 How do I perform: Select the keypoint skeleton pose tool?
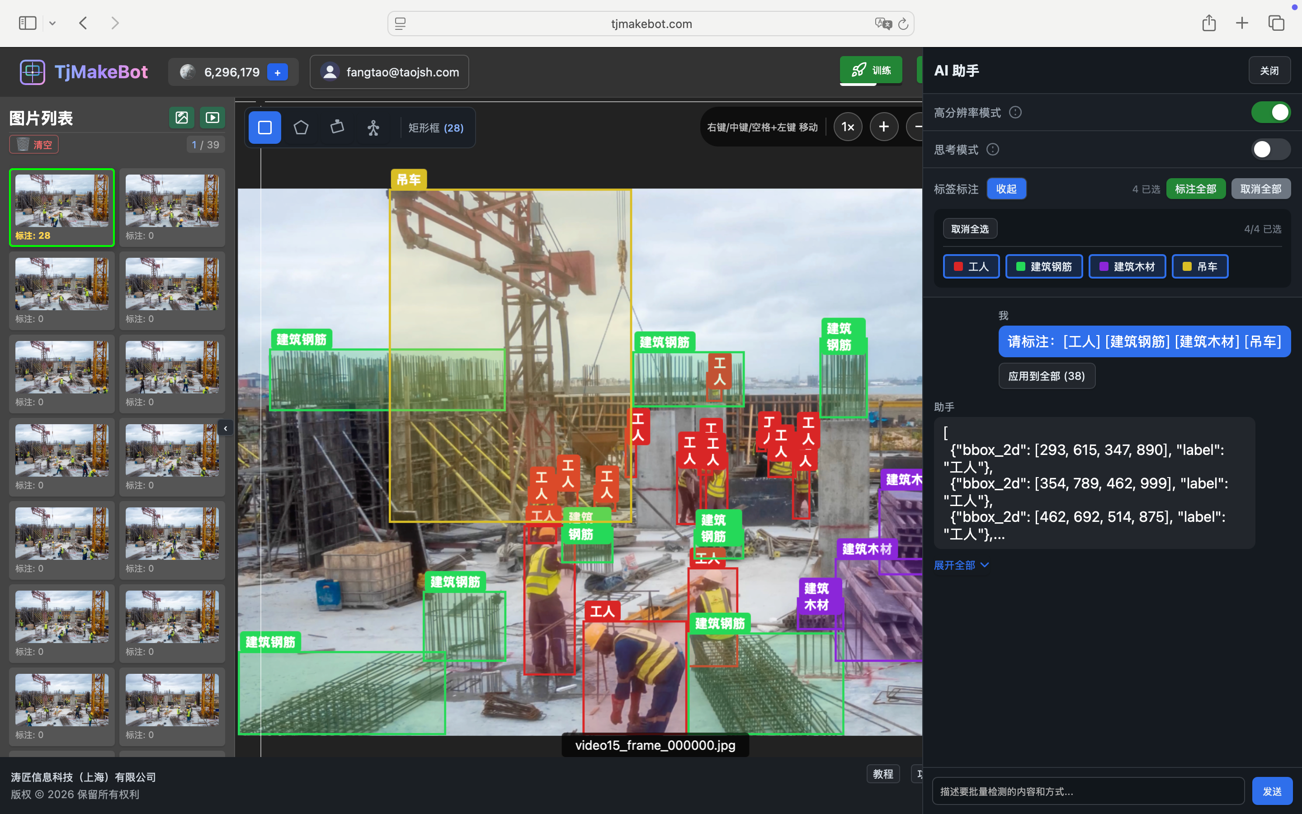point(373,128)
